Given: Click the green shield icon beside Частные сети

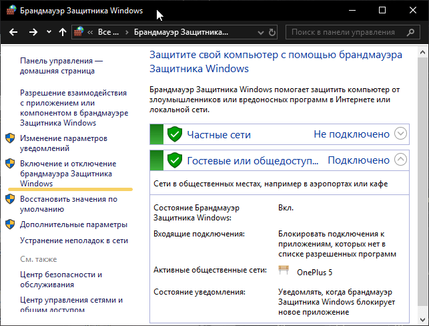Looking at the screenshot, I should click(x=174, y=134).
